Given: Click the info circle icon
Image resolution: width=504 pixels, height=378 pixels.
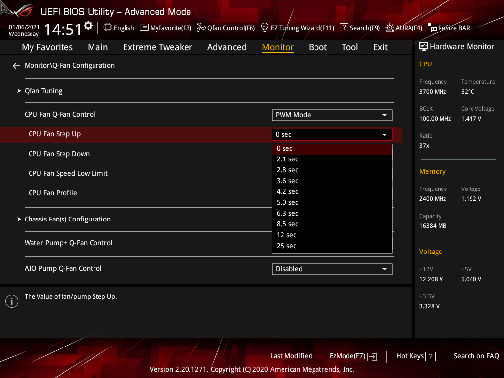Looking at the screenshot, I should pos(12,301).
